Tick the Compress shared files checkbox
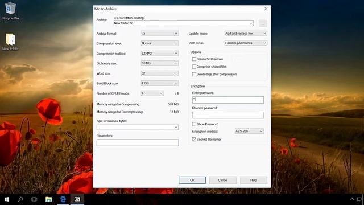 point(194,67)
